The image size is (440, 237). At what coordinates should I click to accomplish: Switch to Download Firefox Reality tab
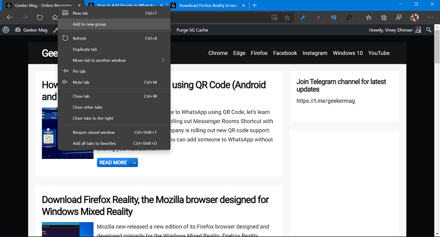208,5
